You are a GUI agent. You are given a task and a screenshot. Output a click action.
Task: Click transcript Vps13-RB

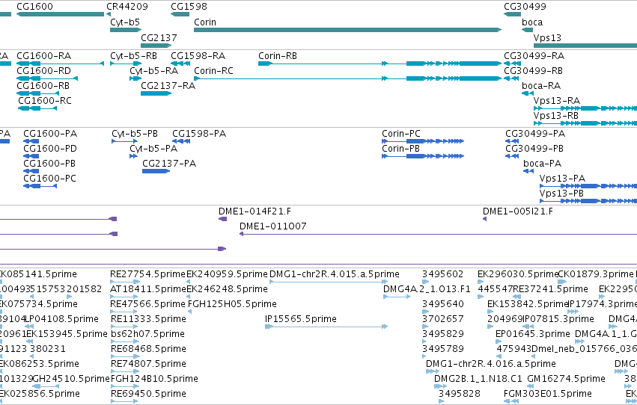585,123
